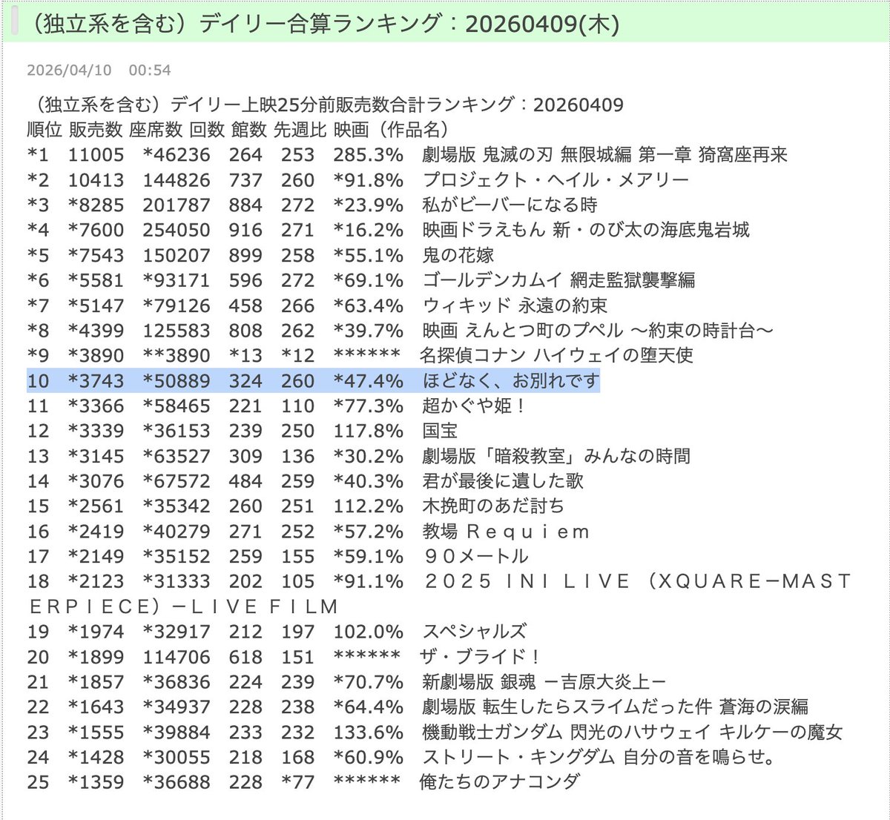Select 新劇場版 銀魂 －吉原大炎上－
Screen dimensions: 890x820
point(545,683)
